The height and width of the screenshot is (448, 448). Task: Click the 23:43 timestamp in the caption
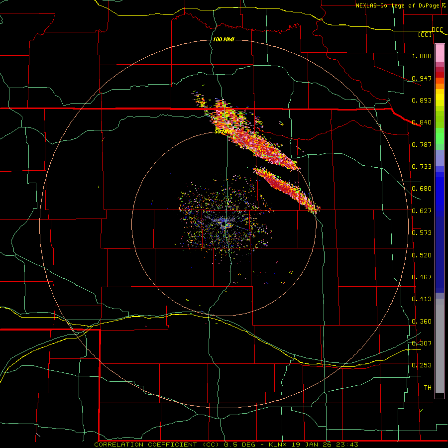(x=346, y=445)
